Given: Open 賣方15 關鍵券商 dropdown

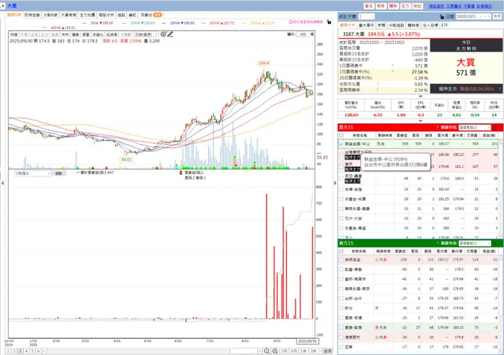Looking at the screenshot, I should coord(475,243).
